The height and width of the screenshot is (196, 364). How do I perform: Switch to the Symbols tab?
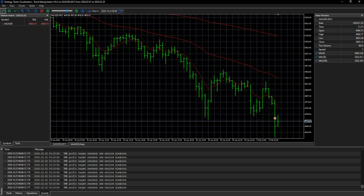7,143
